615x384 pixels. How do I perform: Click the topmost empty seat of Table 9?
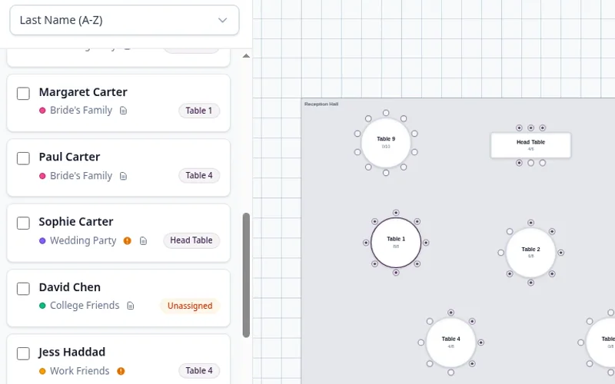point(386,113)
